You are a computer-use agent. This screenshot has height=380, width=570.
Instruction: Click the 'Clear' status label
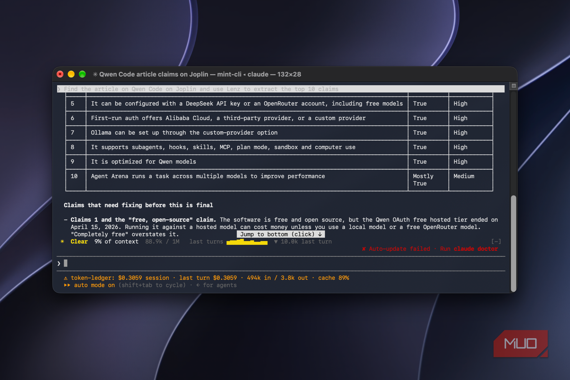pos(79,241)
